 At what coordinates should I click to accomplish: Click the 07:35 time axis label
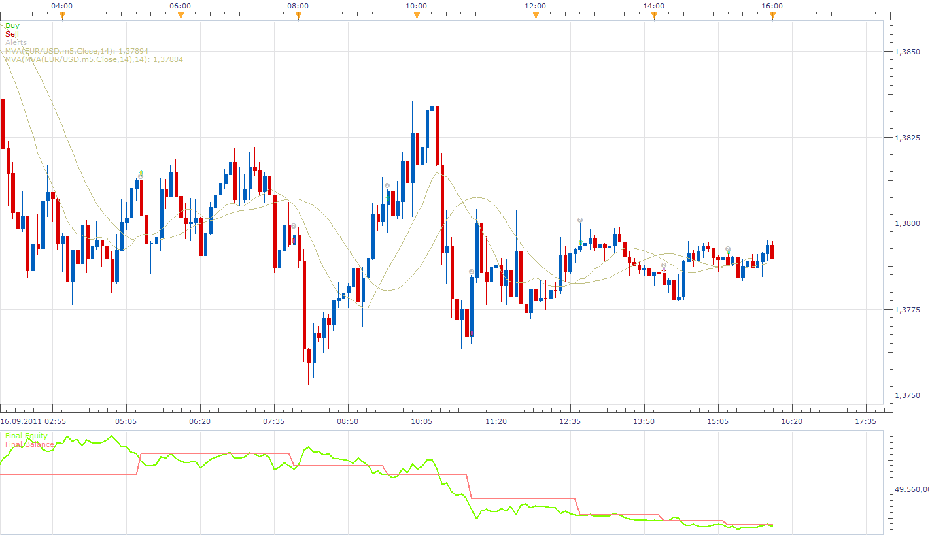click(273, 421)
